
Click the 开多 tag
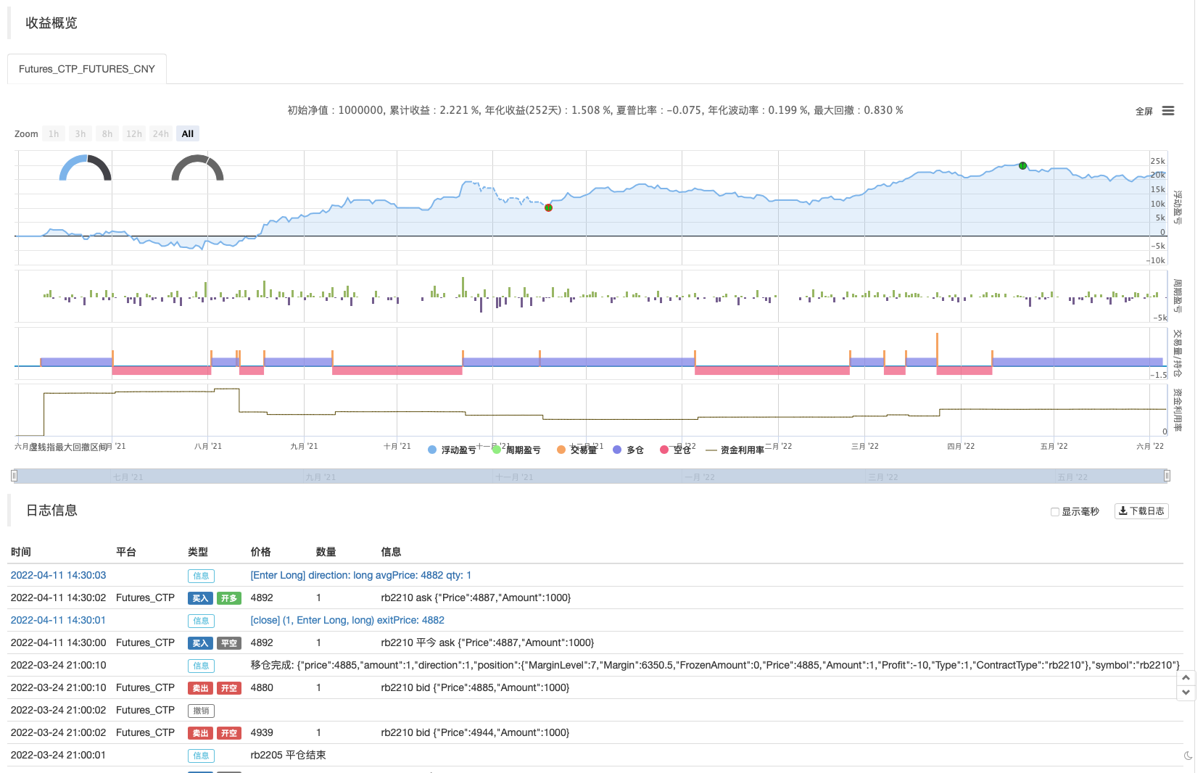tap(229, 598)
